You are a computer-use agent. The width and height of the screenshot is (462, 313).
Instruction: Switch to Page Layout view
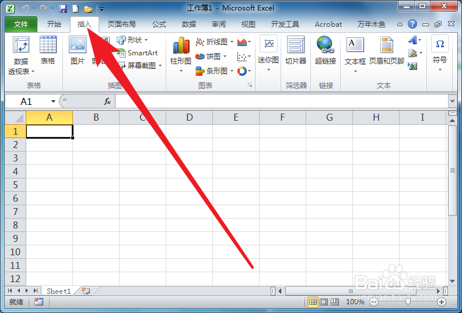(x=324, y=302)
